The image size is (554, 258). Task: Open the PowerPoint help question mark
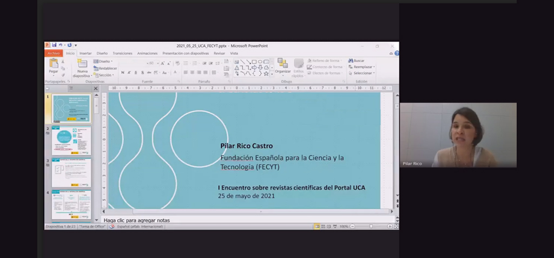(x=397, y=53)
